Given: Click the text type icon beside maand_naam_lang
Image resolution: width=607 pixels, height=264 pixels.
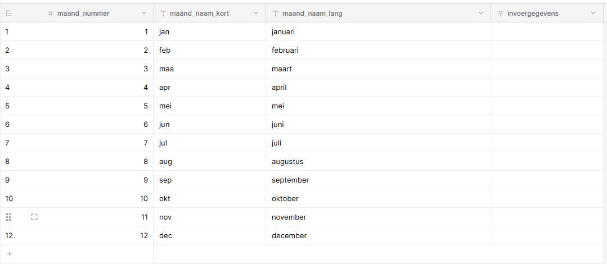Looking at the screenshot, I should pos(276,13).
